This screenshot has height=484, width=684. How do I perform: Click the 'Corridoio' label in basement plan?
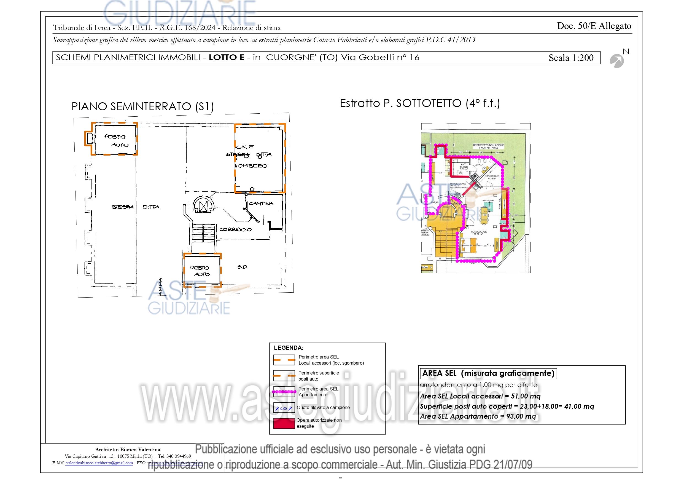point(235,230)
